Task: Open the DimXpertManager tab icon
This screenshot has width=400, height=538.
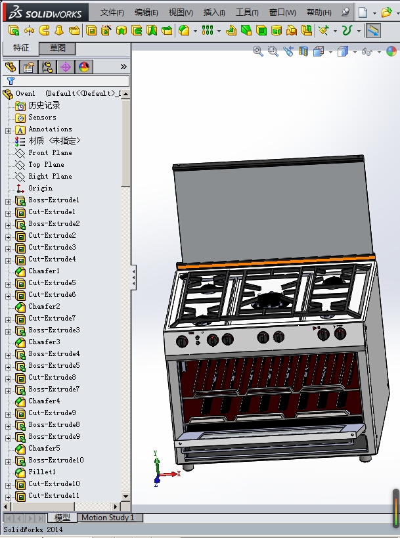Action: (x=66, y=66)
